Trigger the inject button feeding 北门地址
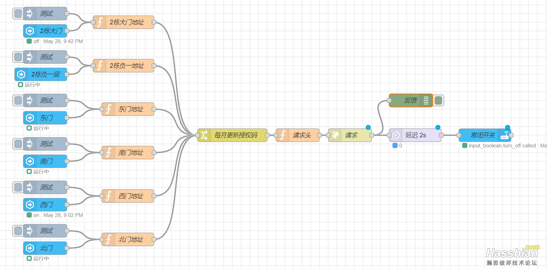The height and width of the screenshot is (269, 547). coord(18,231)
